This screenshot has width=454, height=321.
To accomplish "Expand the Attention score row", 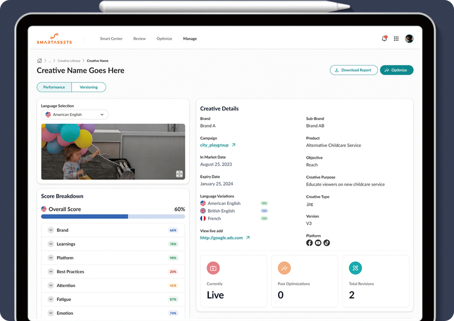I will 51,285.
